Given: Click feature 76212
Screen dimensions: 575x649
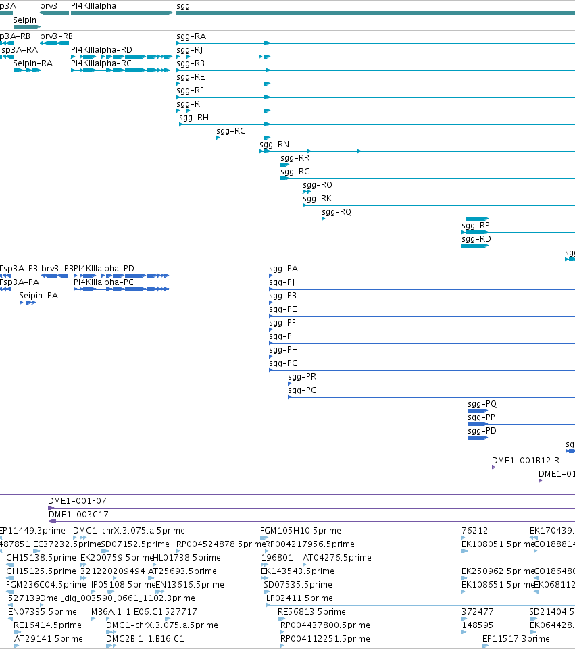Looking at the screenshot, I should coord(464,538).
